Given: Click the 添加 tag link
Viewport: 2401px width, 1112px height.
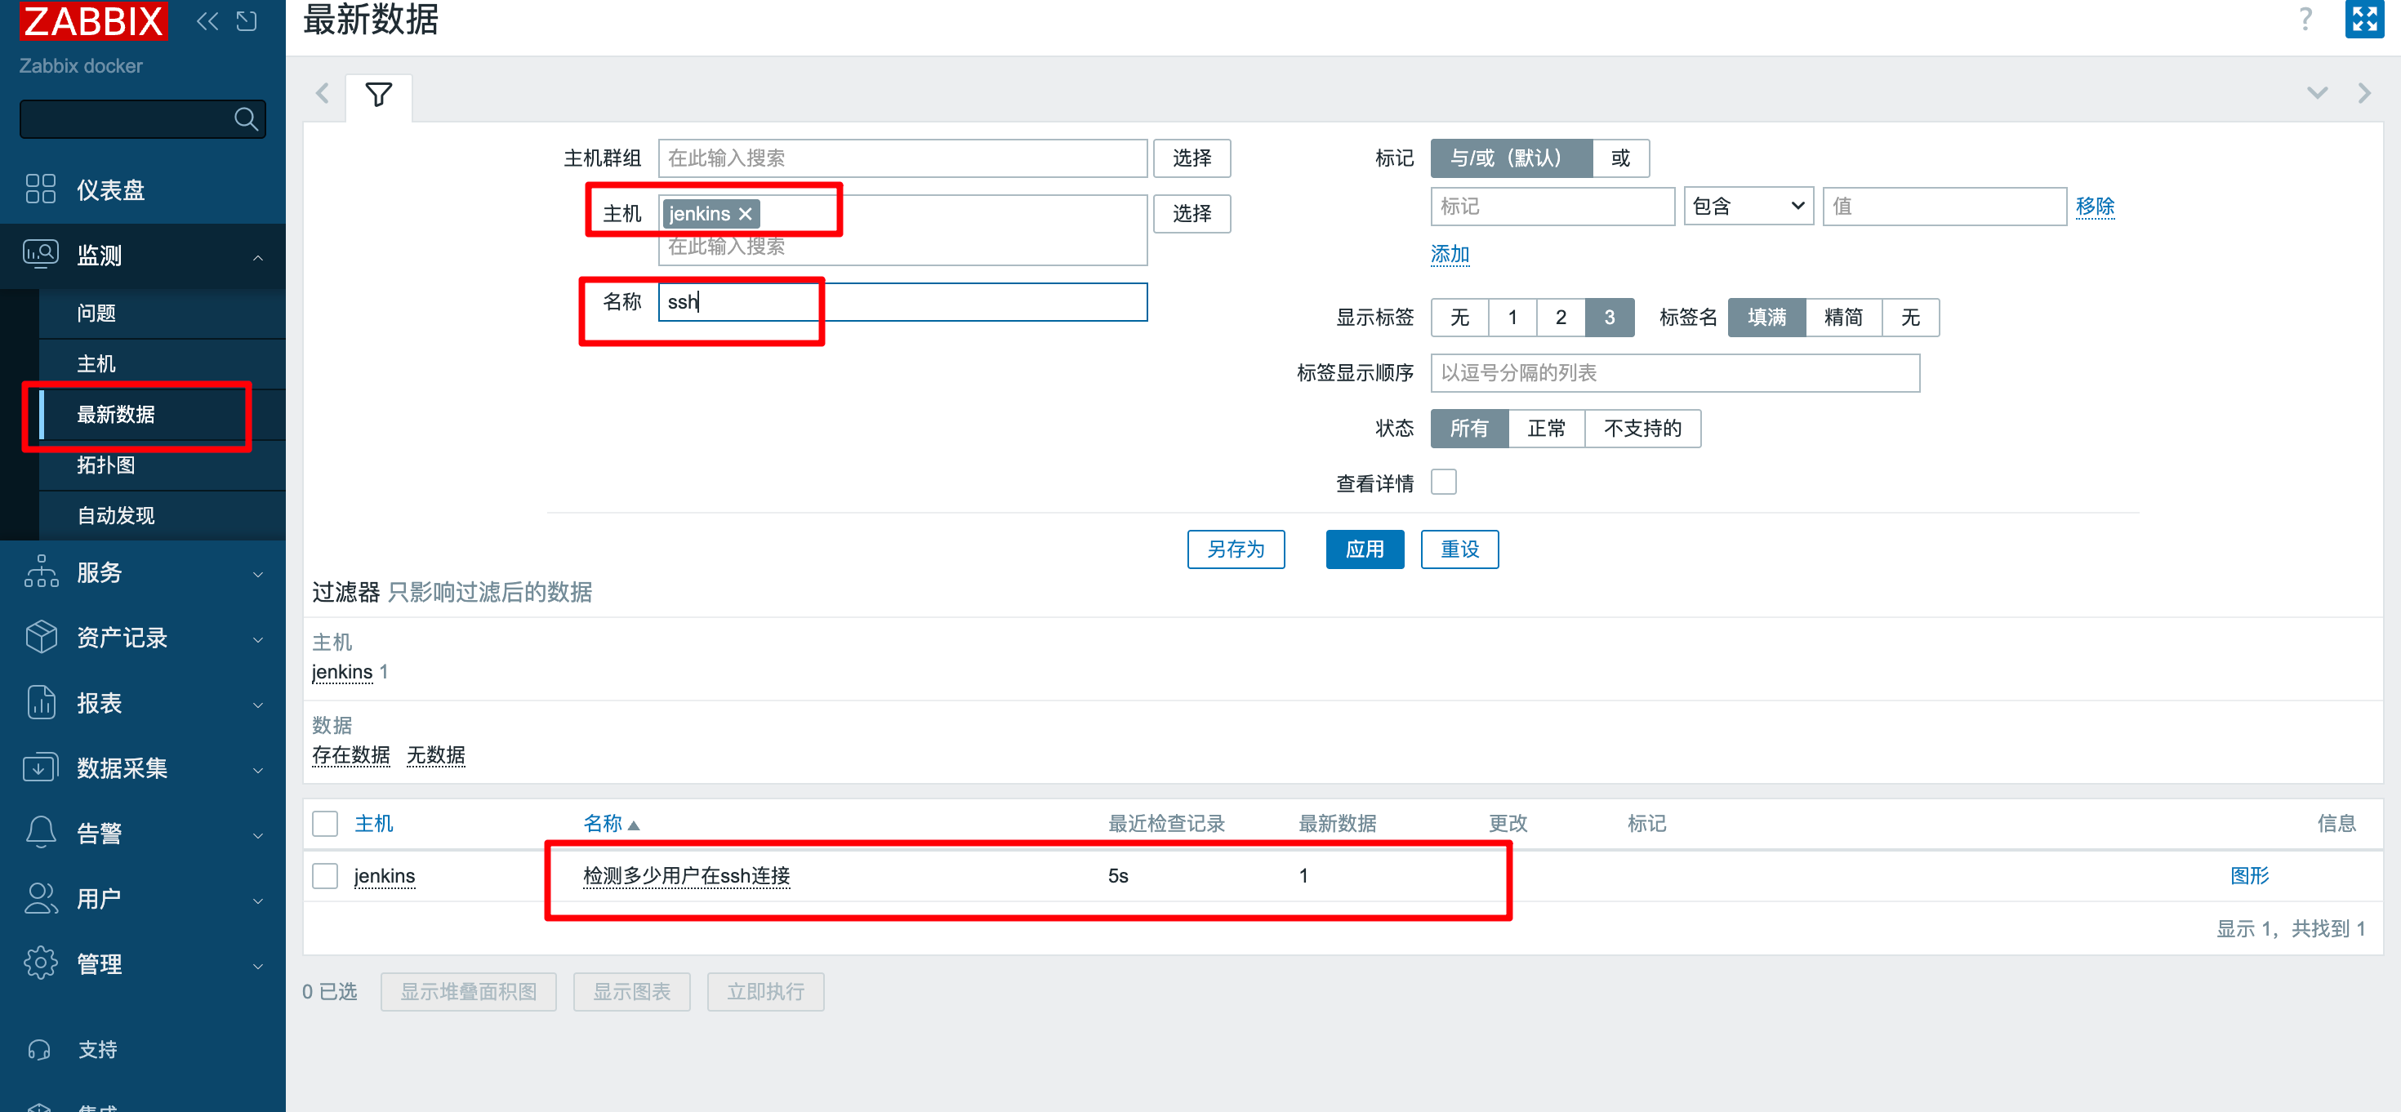Looking at the screenshot, I should point(1450,255).
